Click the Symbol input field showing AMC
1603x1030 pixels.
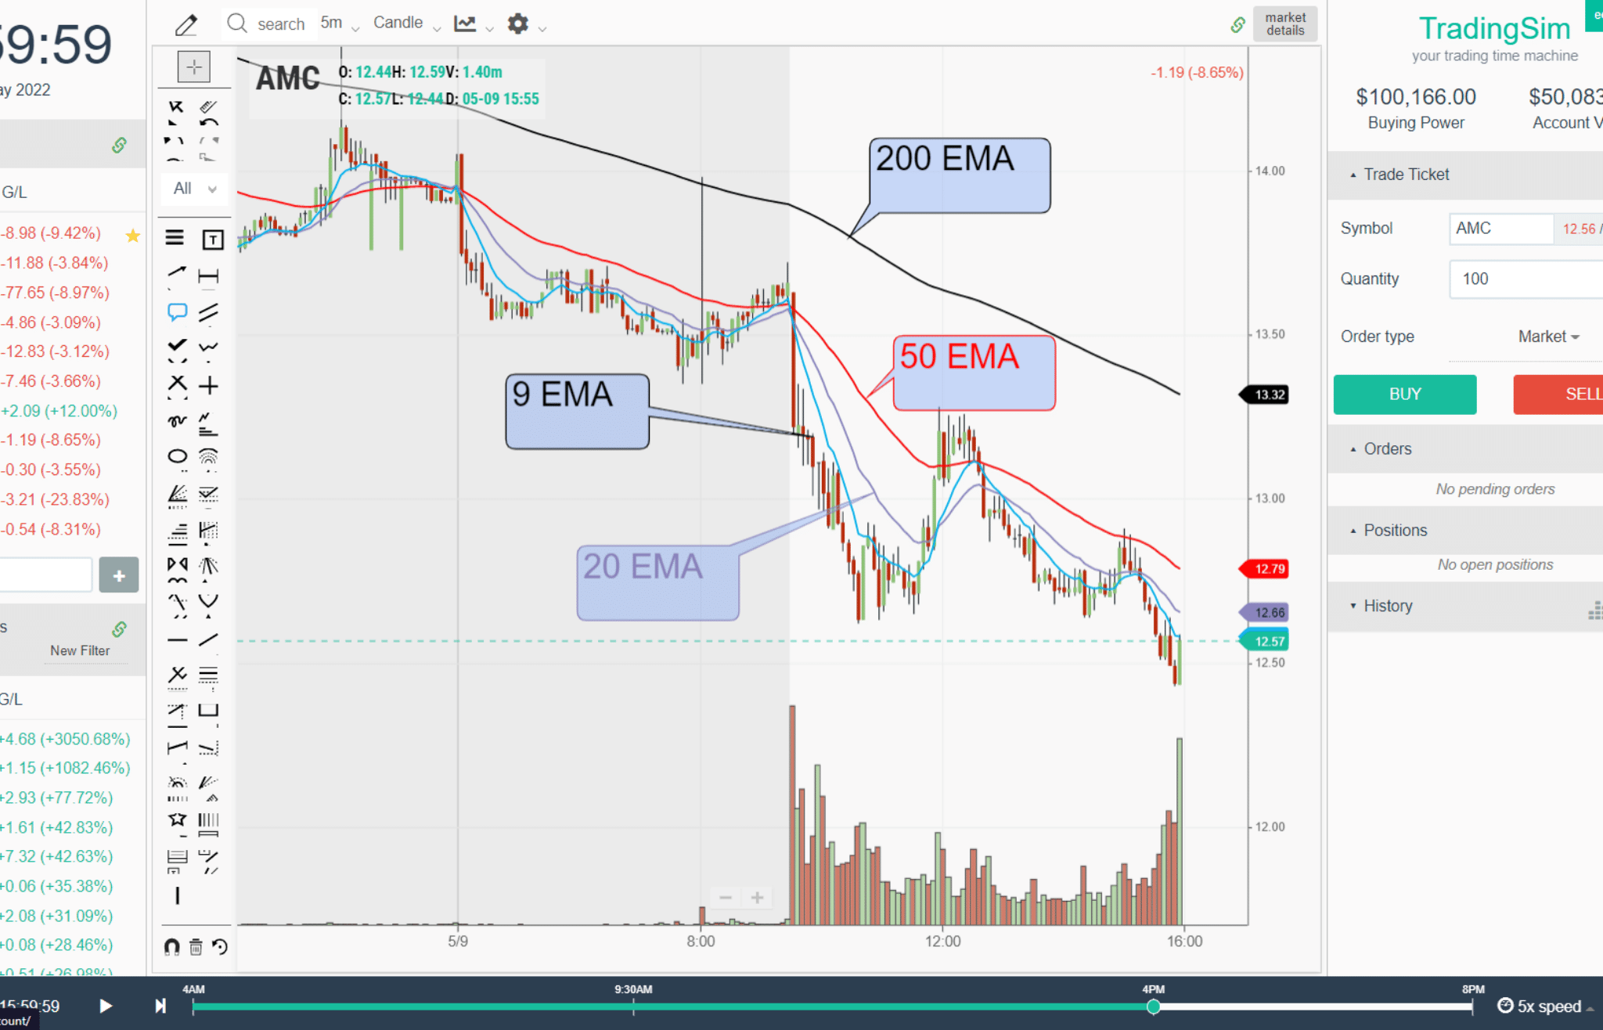click(x=1501, y=229)
